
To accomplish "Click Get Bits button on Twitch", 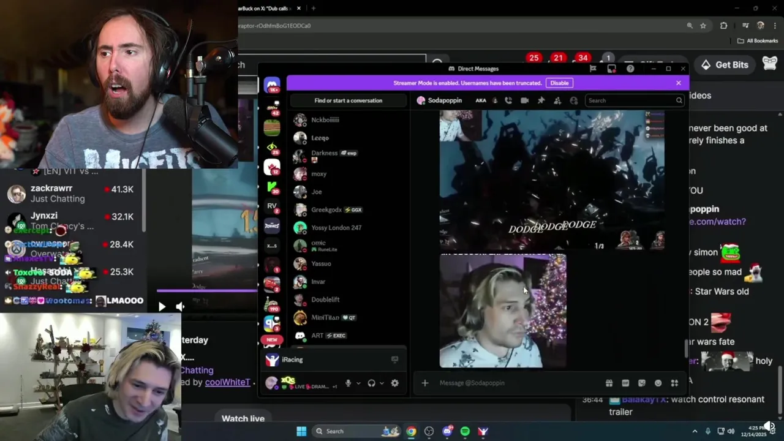I will point(724,64).
